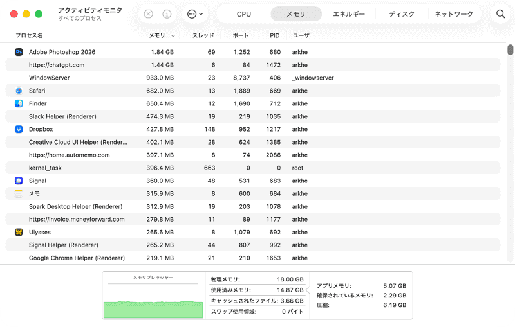
Task: Select the Dropbox process name
Action: pyautogui.click(x=41, y=129)
